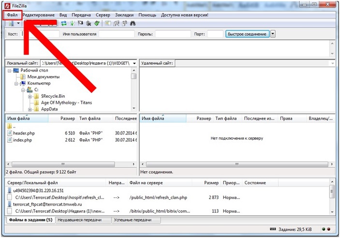This screenshot has width=340, height=238.
Task: Click the index.php file icon
Action: point(10,140)
